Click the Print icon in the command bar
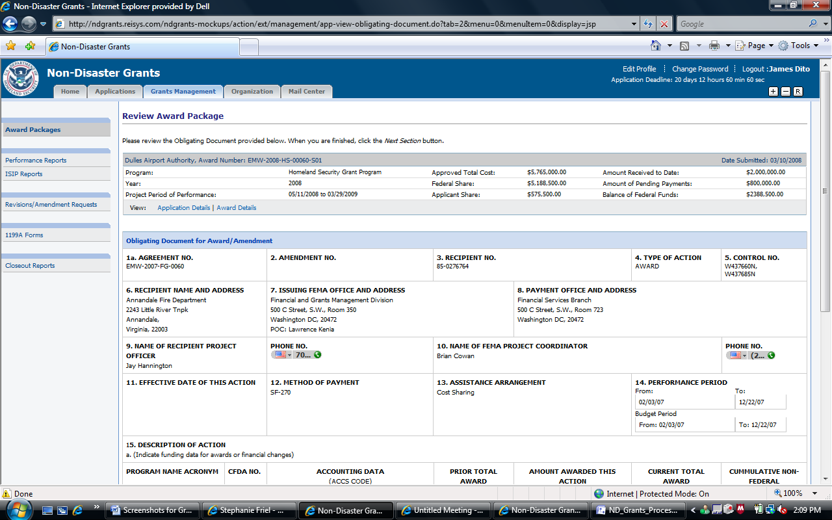 [714, 45]
